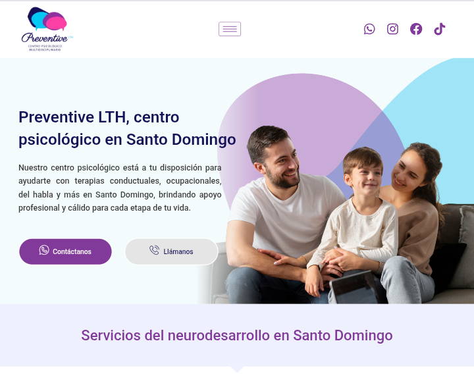Go to the TikTok profile icon

pos(439,29)
